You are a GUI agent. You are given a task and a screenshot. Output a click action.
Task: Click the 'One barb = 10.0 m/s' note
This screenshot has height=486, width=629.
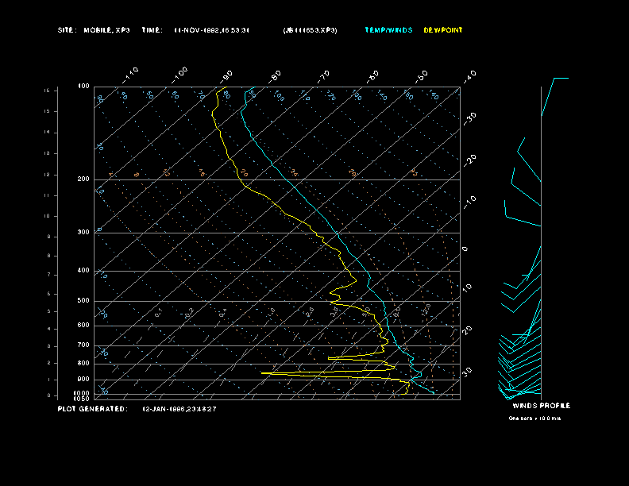[534, 418]
